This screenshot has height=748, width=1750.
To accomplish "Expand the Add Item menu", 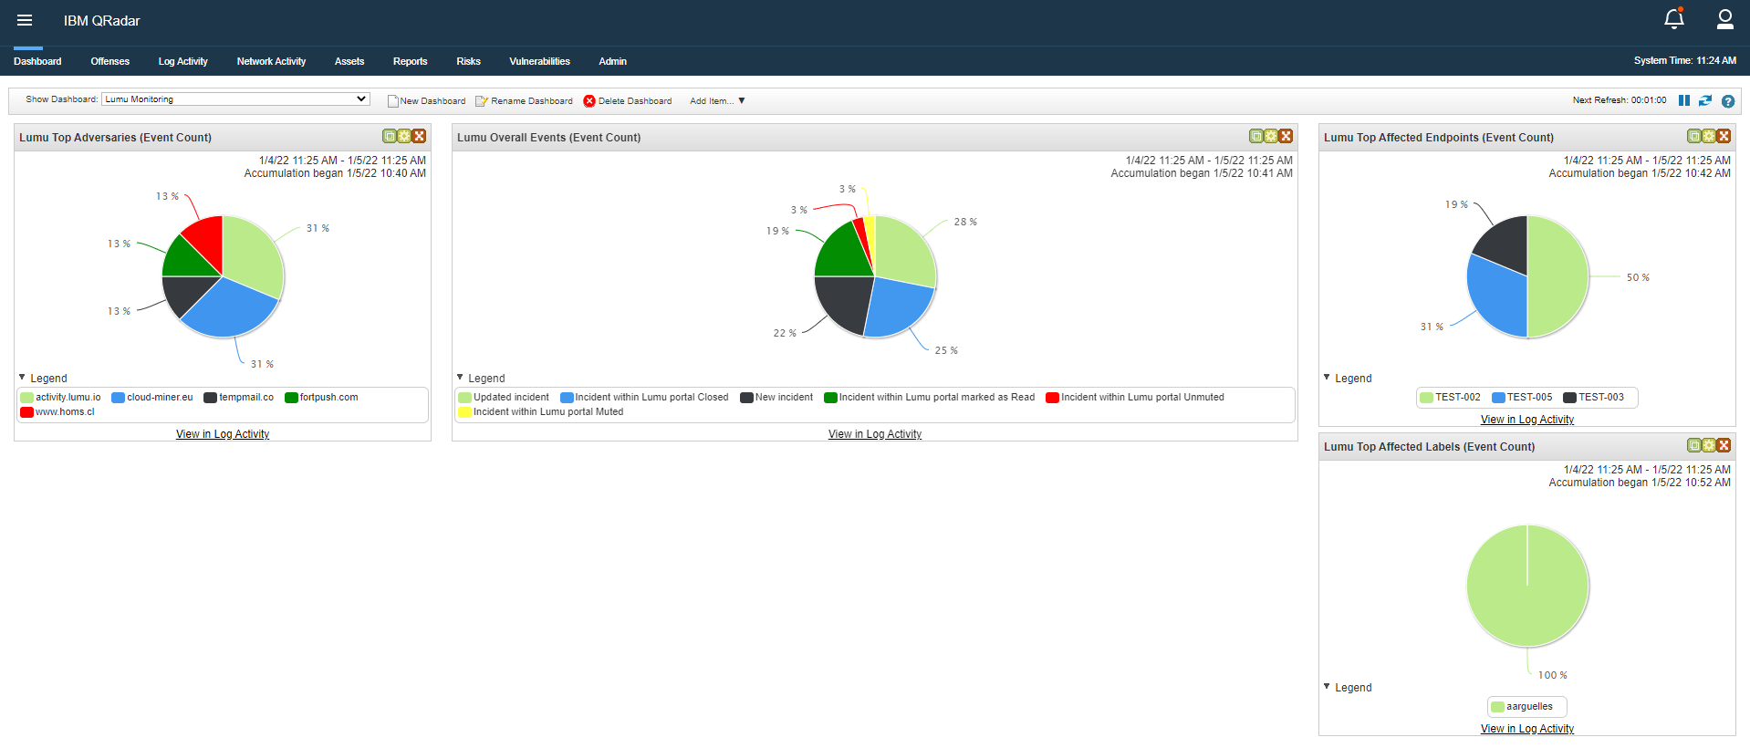I will click(x=717, y=101).
